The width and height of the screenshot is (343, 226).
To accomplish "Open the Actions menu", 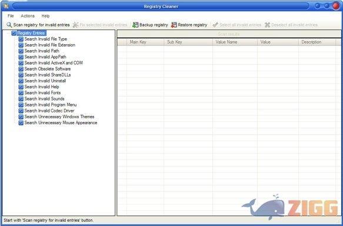I will 28,16.
